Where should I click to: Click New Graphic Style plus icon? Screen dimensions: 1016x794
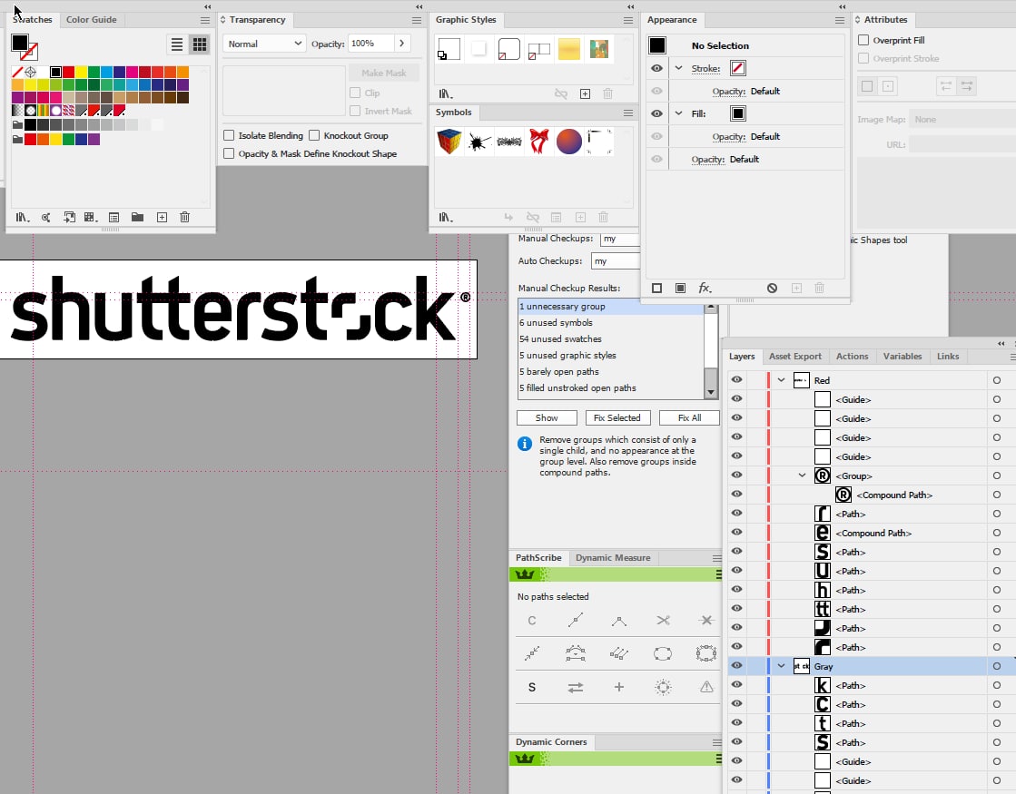pos(585,93)
